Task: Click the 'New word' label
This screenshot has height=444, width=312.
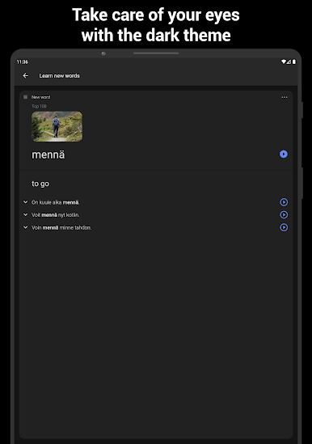Action: coord(40,97)
